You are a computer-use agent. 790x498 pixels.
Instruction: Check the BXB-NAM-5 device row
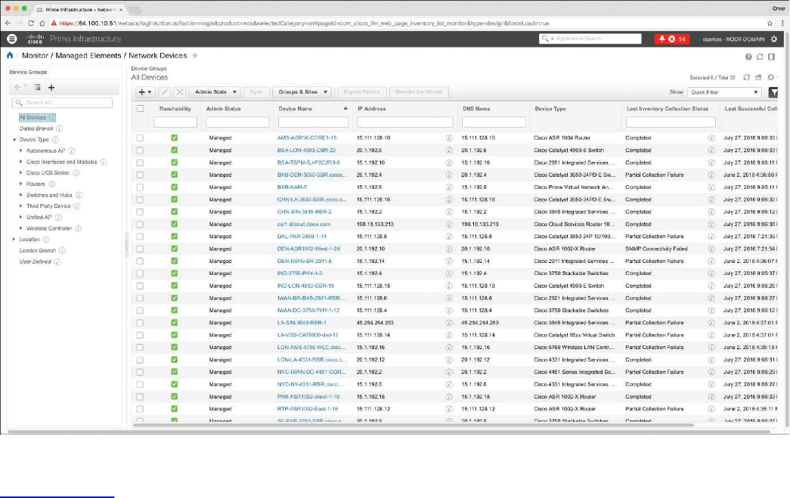pyautogui.click(x=140, y=187)
